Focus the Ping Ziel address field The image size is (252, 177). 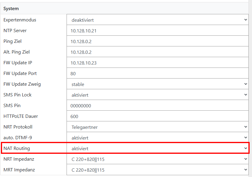click(x=157, y=41)
